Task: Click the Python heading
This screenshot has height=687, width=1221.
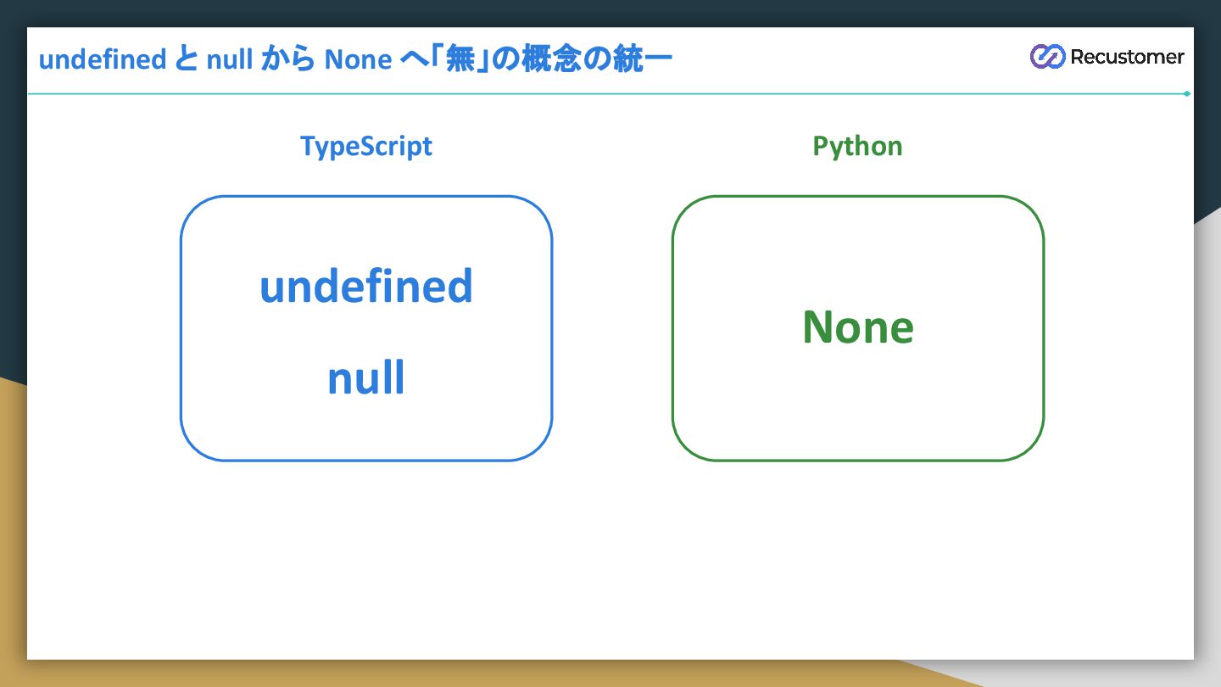Action: [x=857, y=146]
